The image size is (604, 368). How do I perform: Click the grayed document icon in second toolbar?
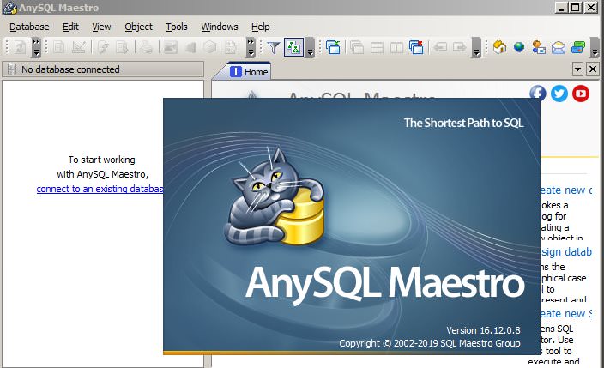click(59, 47)
